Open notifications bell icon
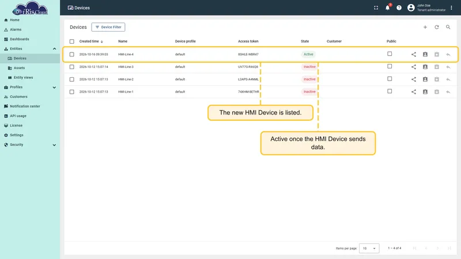Image resolution: width=461 pixels, height=259 pixels. click(387, 7)
